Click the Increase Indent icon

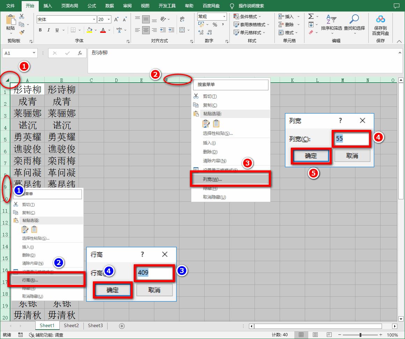pyautogui.click(x=171, y=30)
